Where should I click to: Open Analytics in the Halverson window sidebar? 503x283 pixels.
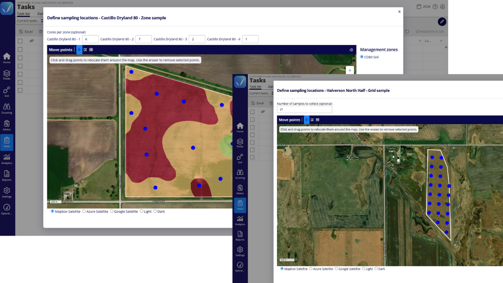click(240, 221)
